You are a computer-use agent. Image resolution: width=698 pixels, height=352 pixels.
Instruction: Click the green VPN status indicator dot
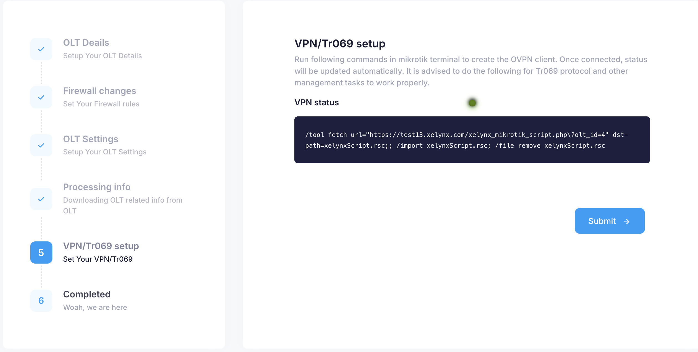[x=472, y=103]
